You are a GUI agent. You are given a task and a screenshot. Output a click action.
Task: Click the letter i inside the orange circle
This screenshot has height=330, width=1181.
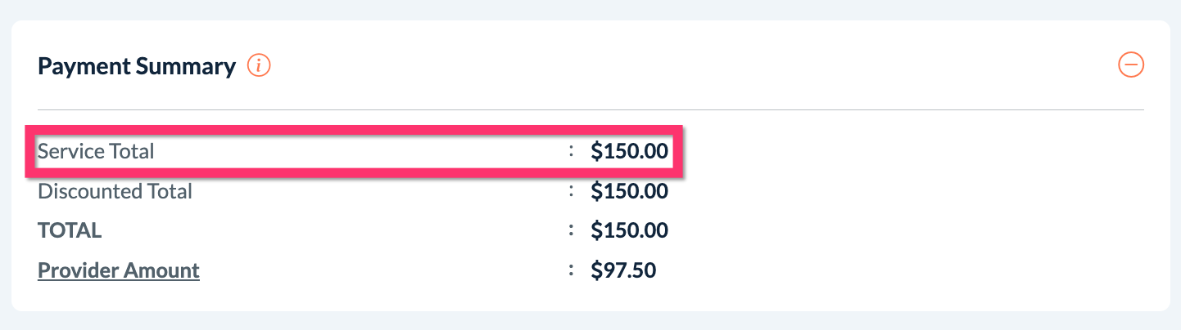coord(259,65)
